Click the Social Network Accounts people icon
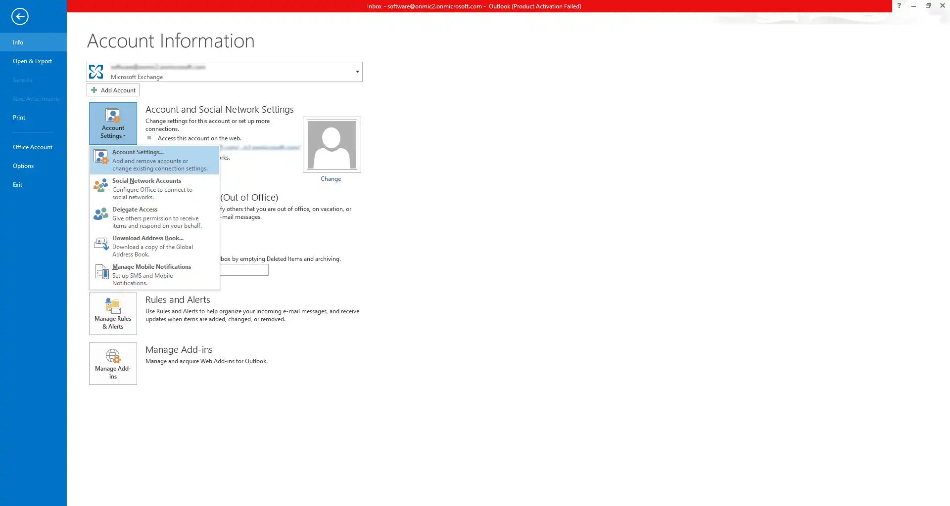Image resolution: width=950 pixels, height=506 pixels. tap(101, 185)
